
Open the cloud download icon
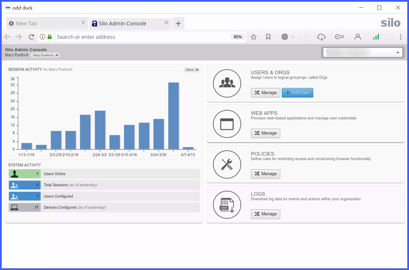click(x=321, y=37)
